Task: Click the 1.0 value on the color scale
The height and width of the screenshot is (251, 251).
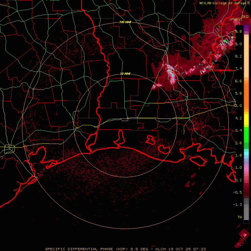Action: tap(238, 168)
